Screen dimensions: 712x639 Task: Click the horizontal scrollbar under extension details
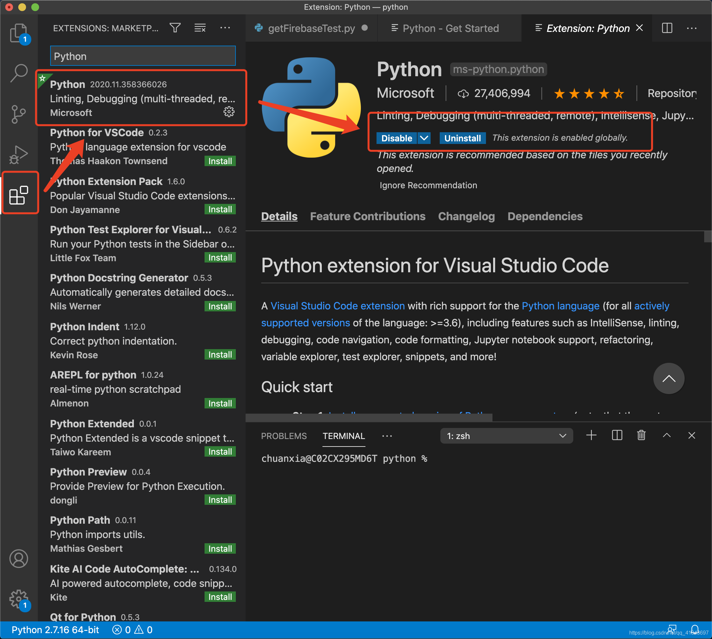tap(369, 417)
